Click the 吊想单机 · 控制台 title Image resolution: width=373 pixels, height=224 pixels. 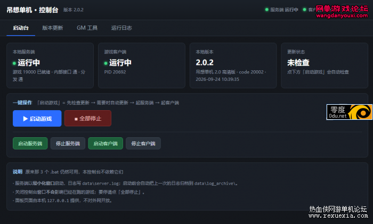pos(33,10)
